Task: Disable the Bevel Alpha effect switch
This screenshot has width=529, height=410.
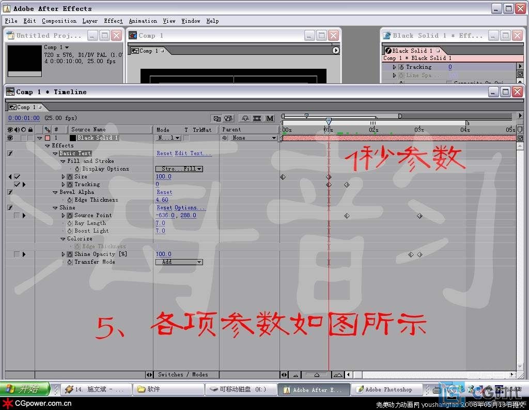Action: [x=10, y=192]
